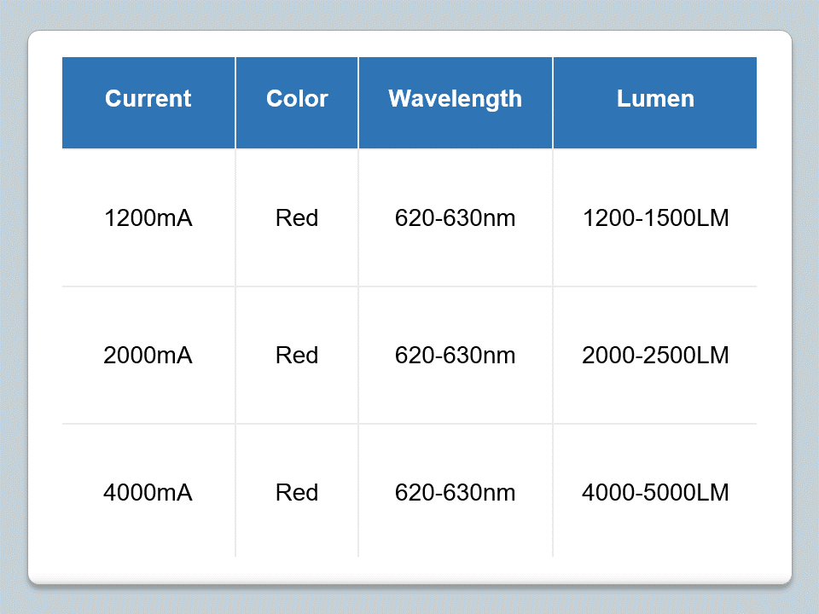819x614 pixels.
Task: Click the divider between Wavelength and Lumen headers
Action: coord(553,102)
